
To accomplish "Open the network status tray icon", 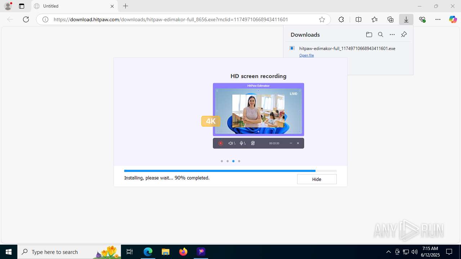I will (x=406, y=252).
